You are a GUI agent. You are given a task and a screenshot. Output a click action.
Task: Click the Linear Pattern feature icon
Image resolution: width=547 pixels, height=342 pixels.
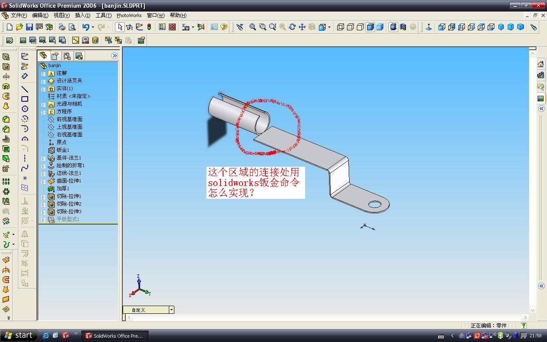tap(6, 182)
